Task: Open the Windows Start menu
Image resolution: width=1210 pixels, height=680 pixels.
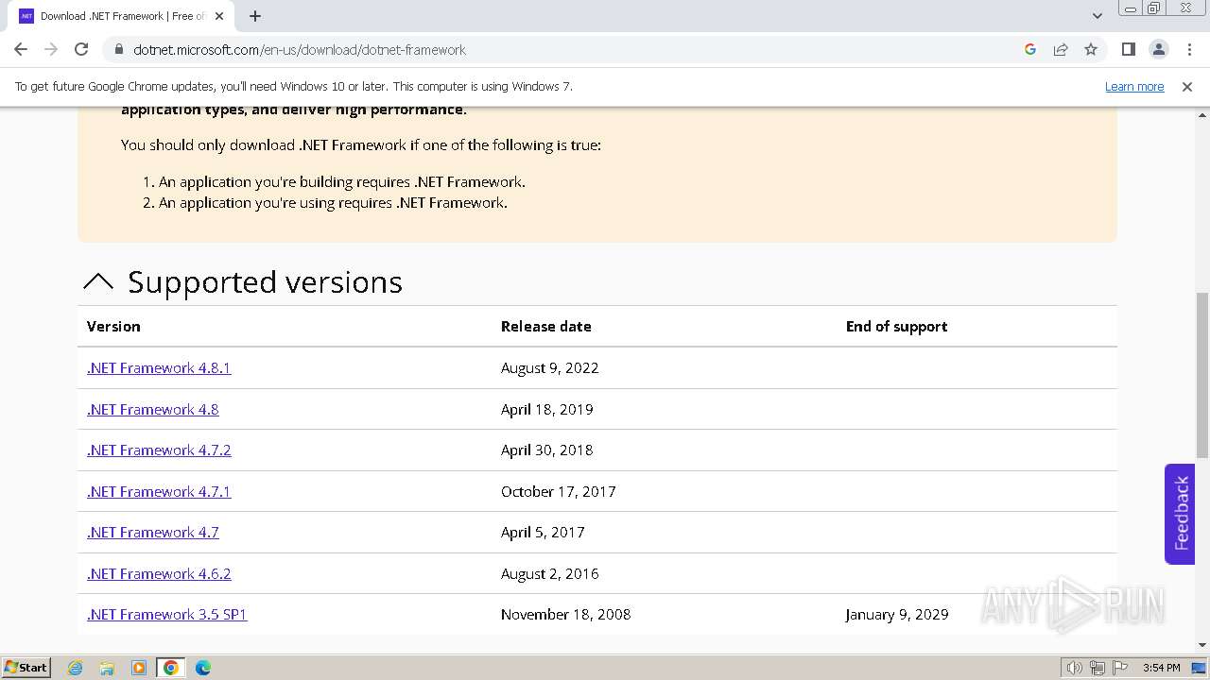Action: click(x=26, y=667)
